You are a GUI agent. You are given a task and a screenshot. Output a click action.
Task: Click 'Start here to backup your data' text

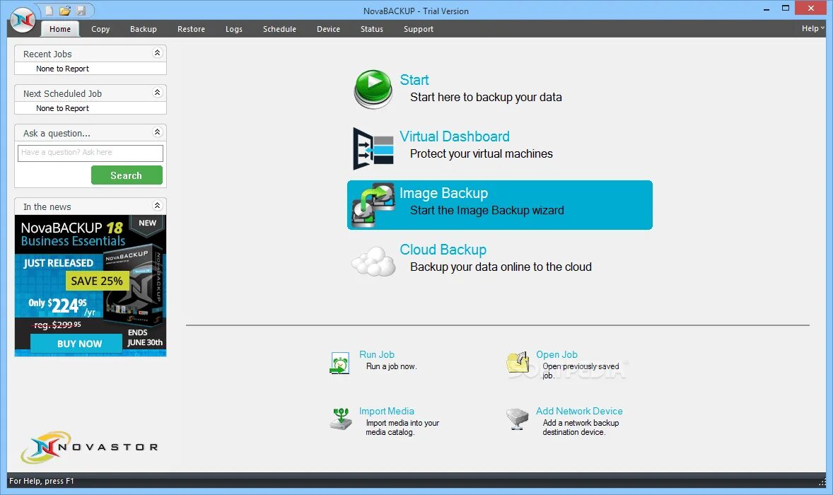point(486,97)
